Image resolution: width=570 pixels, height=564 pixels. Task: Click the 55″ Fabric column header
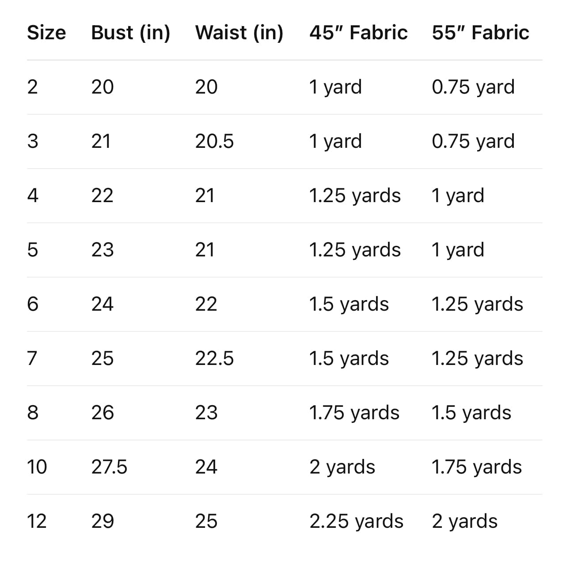coord(480,33)
